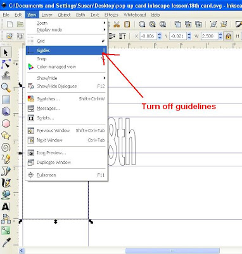242x254 pixels.
Task: Select the Gradient tool
Action: [x=6, y=231]
